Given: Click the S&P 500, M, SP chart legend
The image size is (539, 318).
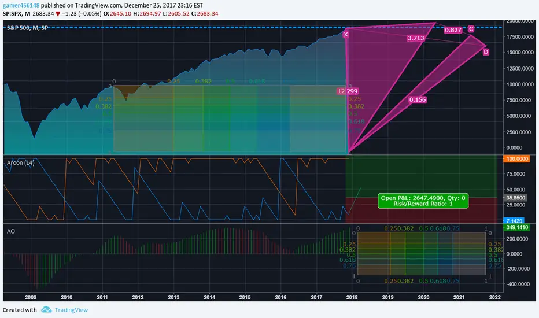Looking at the screenshot, I should point(28,28).
